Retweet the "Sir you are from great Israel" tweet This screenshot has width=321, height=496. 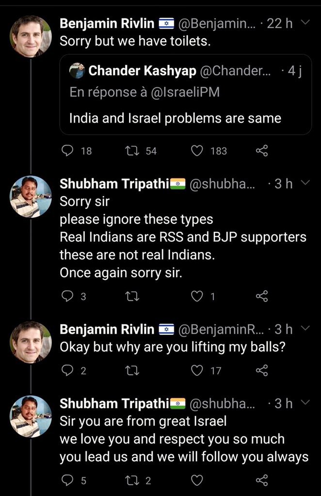(131, 480)
